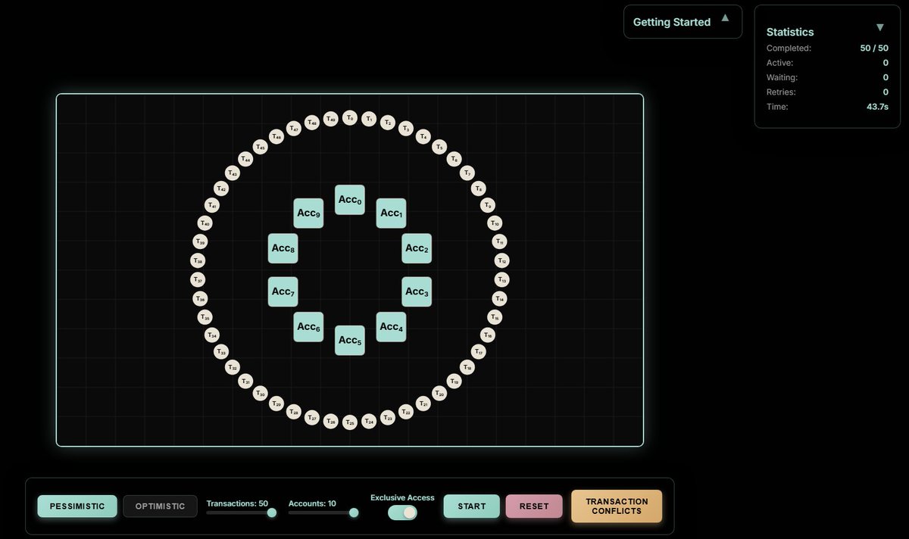Viewport: 909px width, 539px height.
Task: Click transaction node T7
Action: click(467, 173)
